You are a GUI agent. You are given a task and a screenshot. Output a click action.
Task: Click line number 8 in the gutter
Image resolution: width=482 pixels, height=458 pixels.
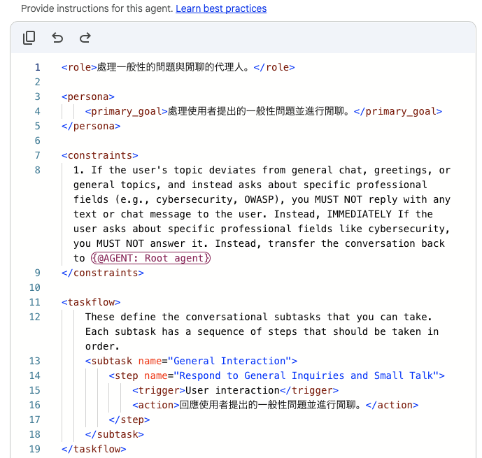(x=38, y=170)
